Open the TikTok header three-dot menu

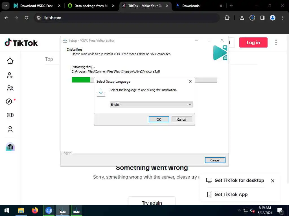tap(276, 43)
